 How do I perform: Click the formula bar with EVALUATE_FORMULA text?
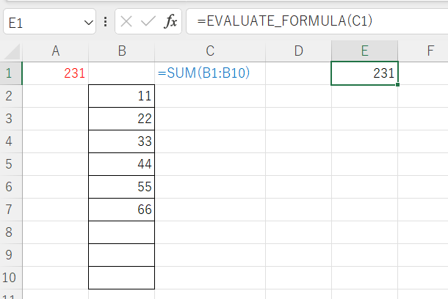coord(316,22)
